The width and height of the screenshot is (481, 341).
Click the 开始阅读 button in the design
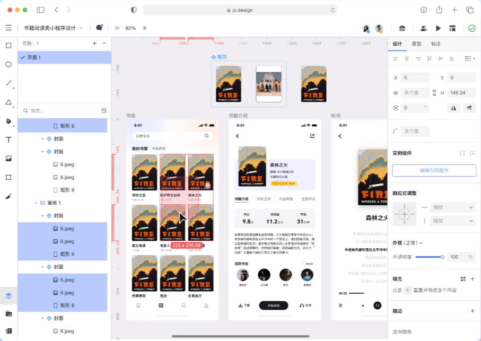click(274, 305)
